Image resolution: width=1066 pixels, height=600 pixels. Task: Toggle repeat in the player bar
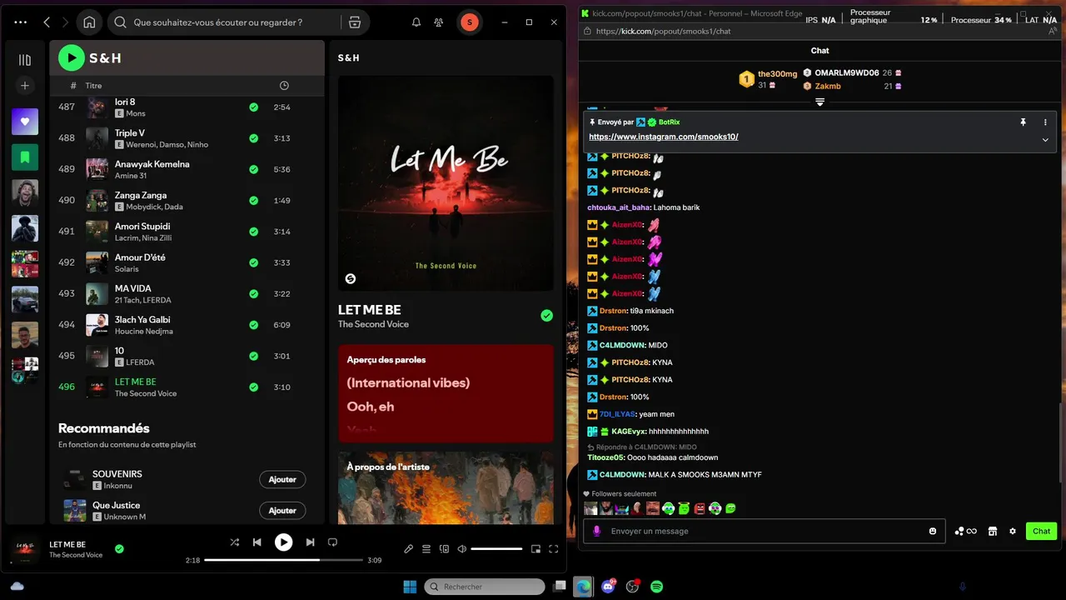click(x=332, y=542)
